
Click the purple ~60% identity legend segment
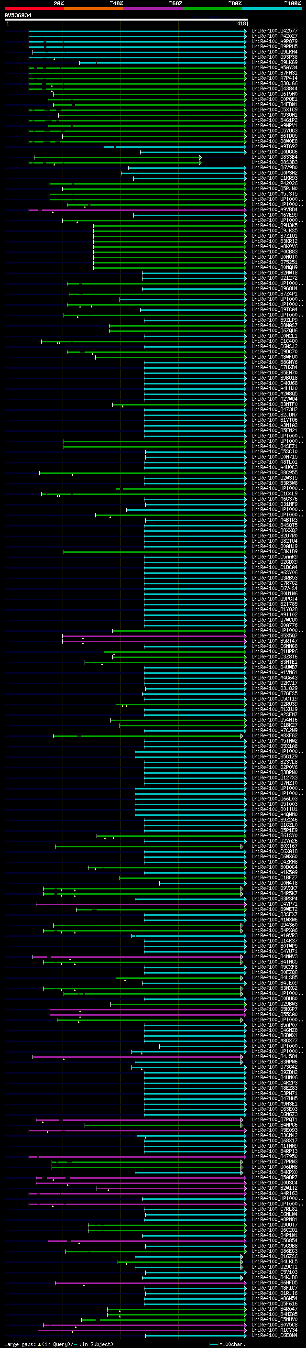(x=153, y=9)
